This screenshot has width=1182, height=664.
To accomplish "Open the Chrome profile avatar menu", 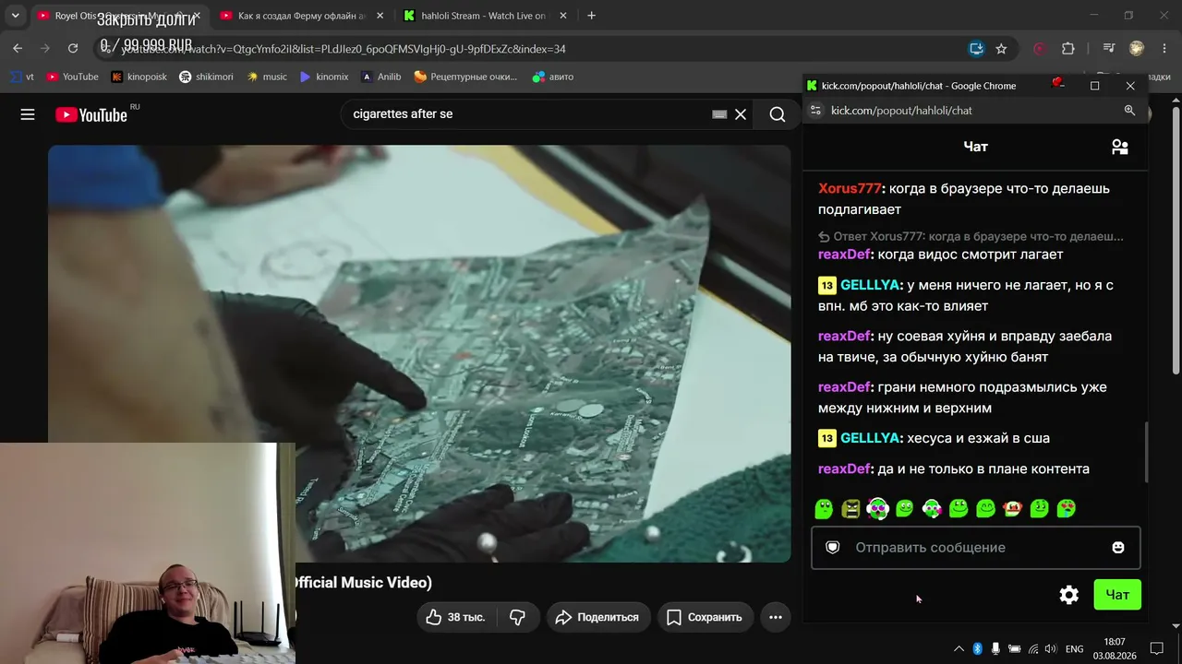I will click(x=1137, y=49).
